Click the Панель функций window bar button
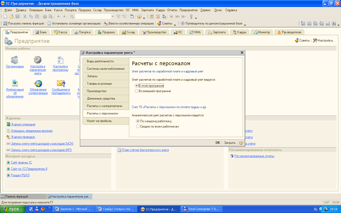 click(23, 196)
